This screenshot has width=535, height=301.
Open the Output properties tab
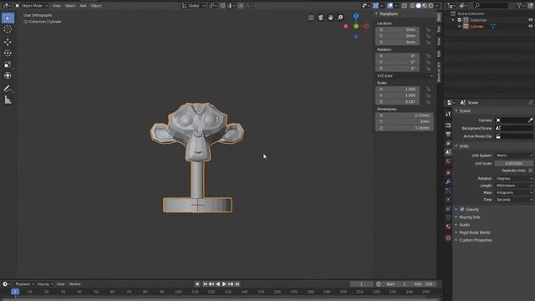(448, 134)
